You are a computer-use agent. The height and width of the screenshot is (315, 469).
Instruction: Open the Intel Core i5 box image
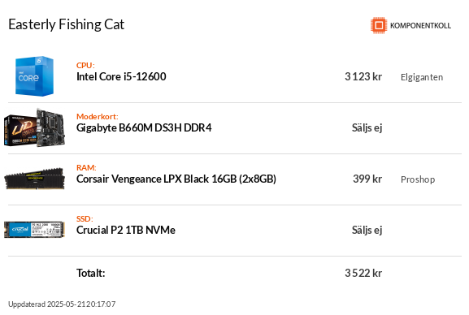click(34, 76)
